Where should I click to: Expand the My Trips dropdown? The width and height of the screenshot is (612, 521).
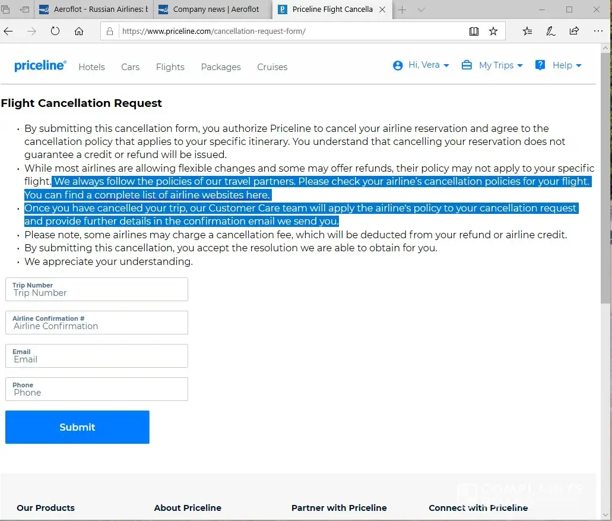[501, 65]
